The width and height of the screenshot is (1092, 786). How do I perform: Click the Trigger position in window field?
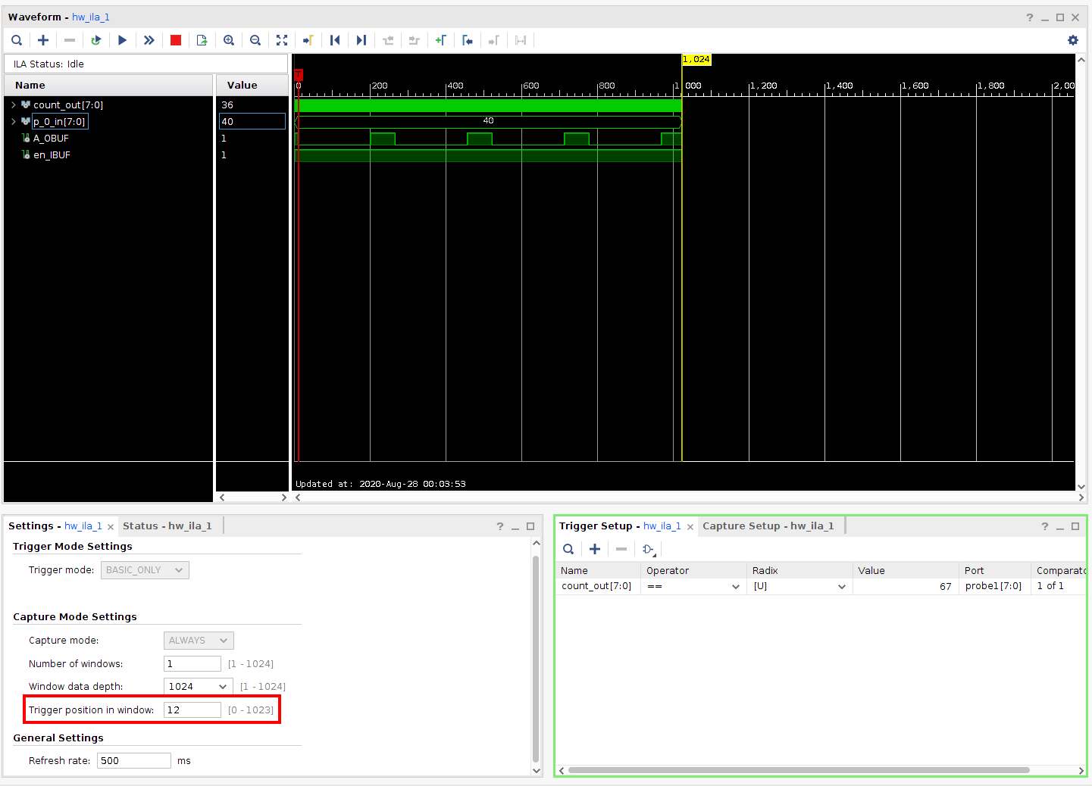click(192, 710)
